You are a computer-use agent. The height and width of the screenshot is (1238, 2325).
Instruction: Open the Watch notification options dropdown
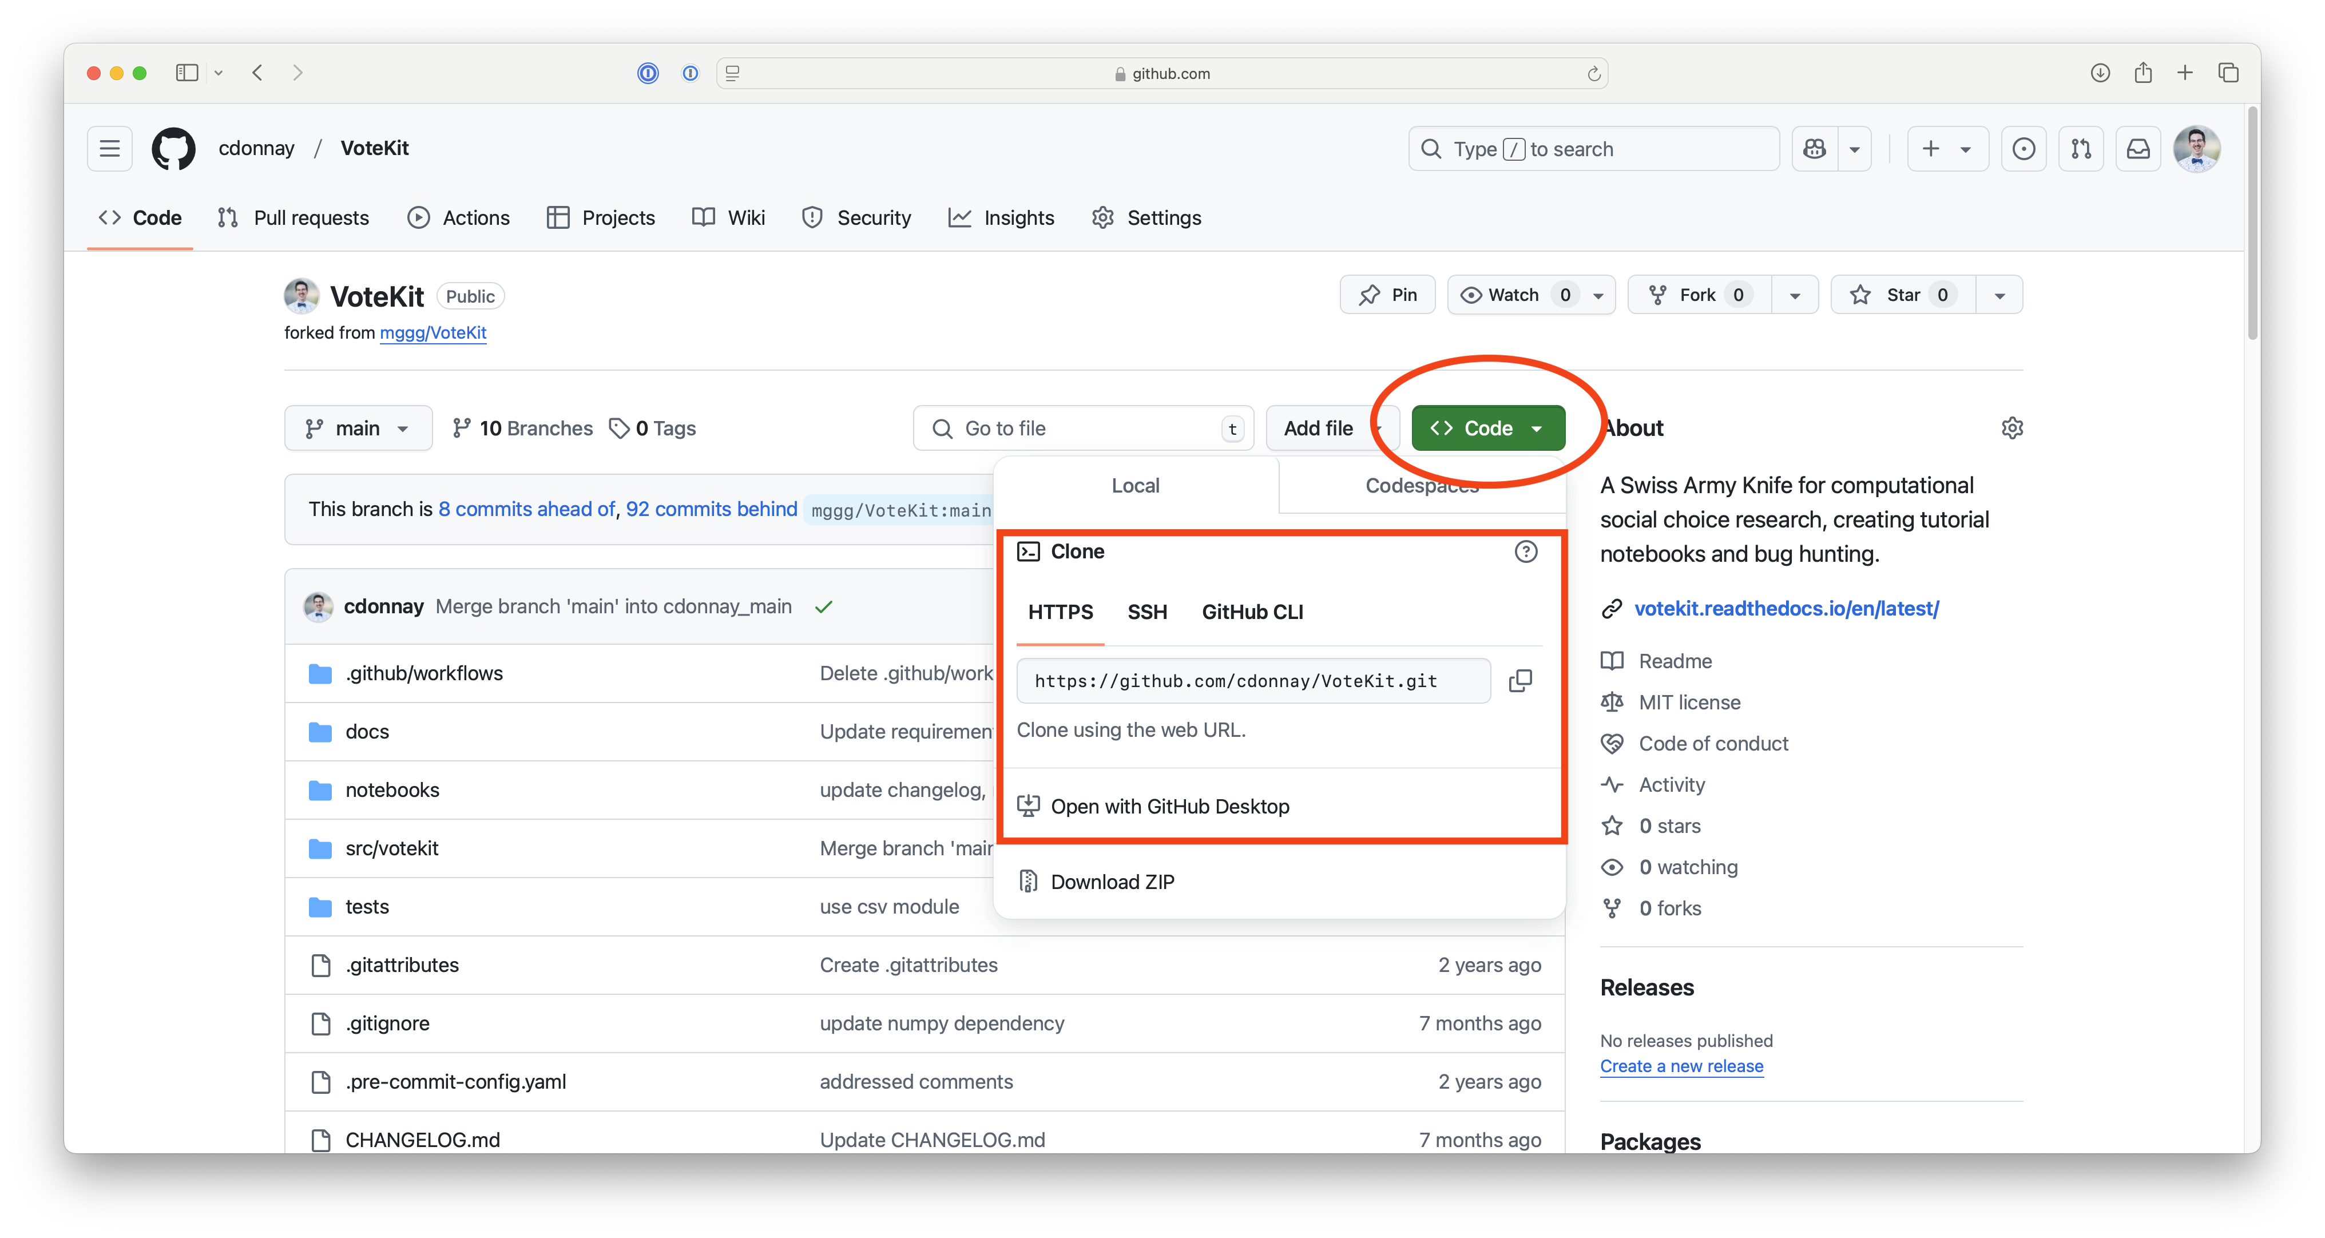tap(1598, 295)
